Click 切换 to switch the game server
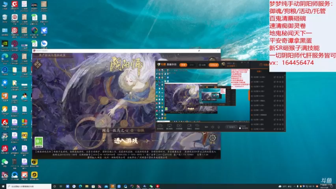The height and width of the screenshot is (189, 336). point(141,130)
